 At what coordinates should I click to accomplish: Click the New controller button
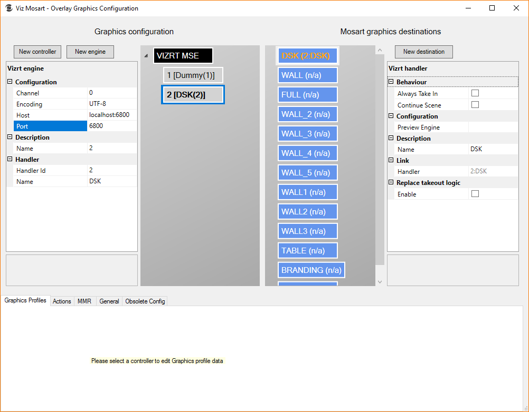pos(37,52)
